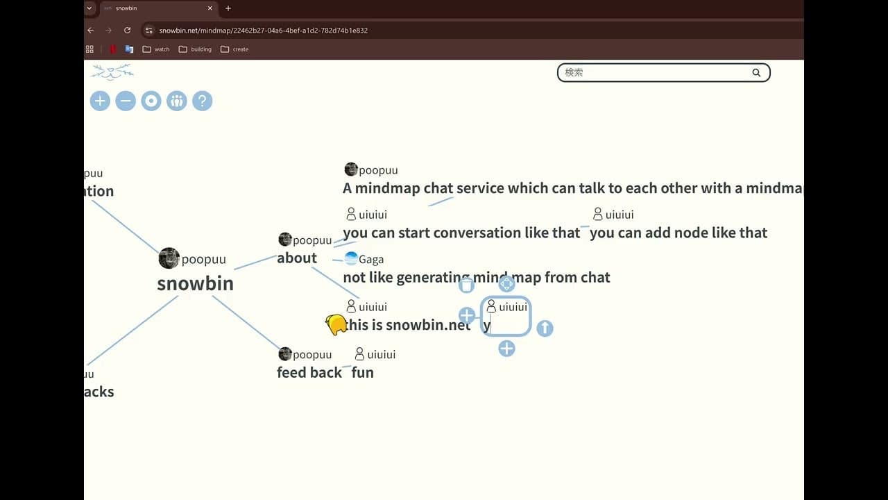
Task: Select the move node arrows icon
Action: [x=506, y=283]
